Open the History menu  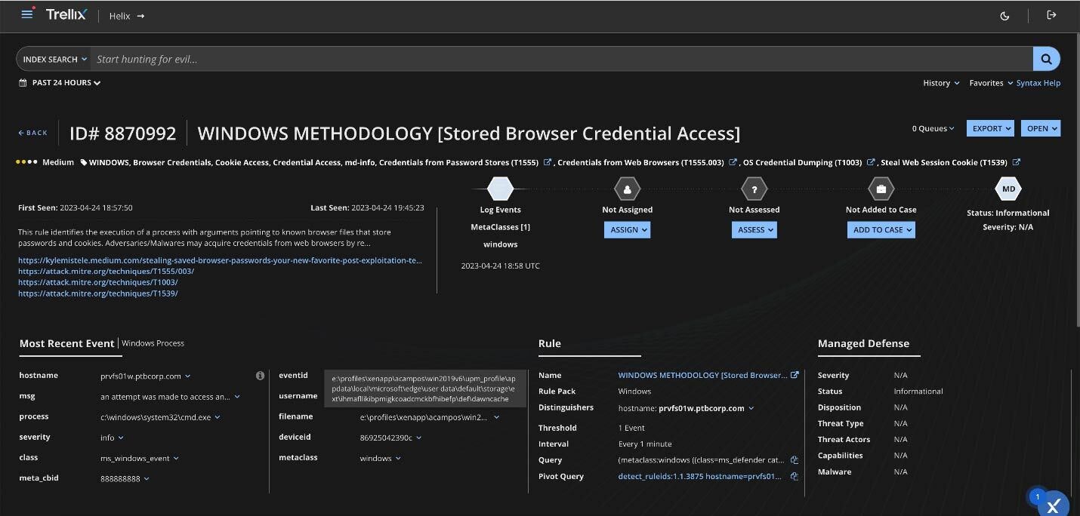[x=940, y=83]
